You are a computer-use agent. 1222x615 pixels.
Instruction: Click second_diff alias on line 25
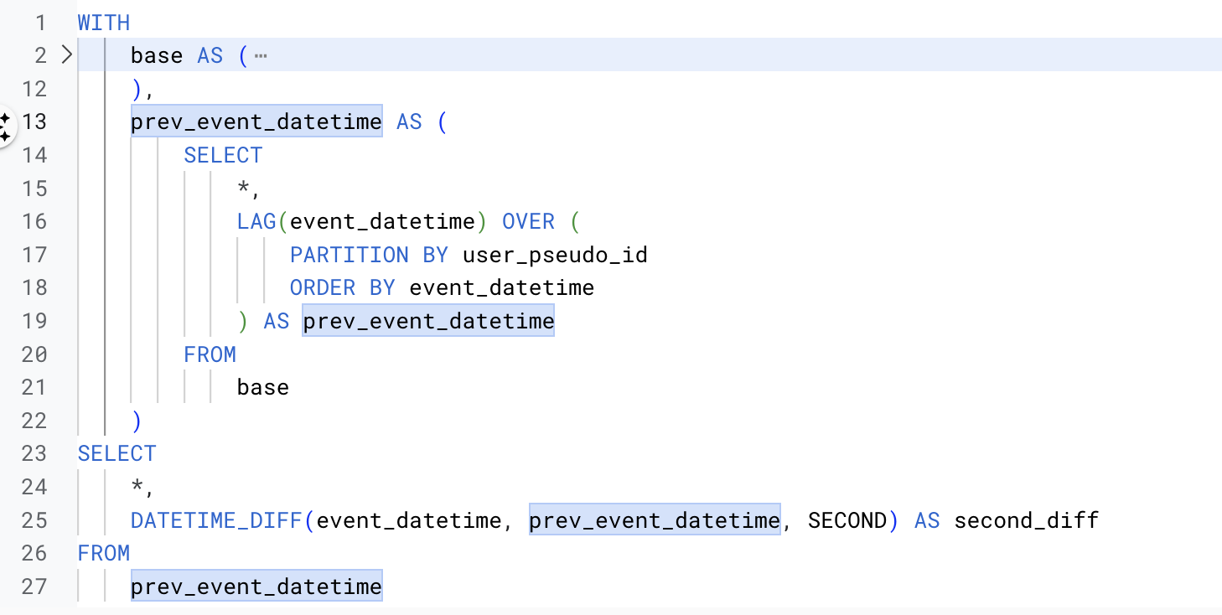[1027, 519]
